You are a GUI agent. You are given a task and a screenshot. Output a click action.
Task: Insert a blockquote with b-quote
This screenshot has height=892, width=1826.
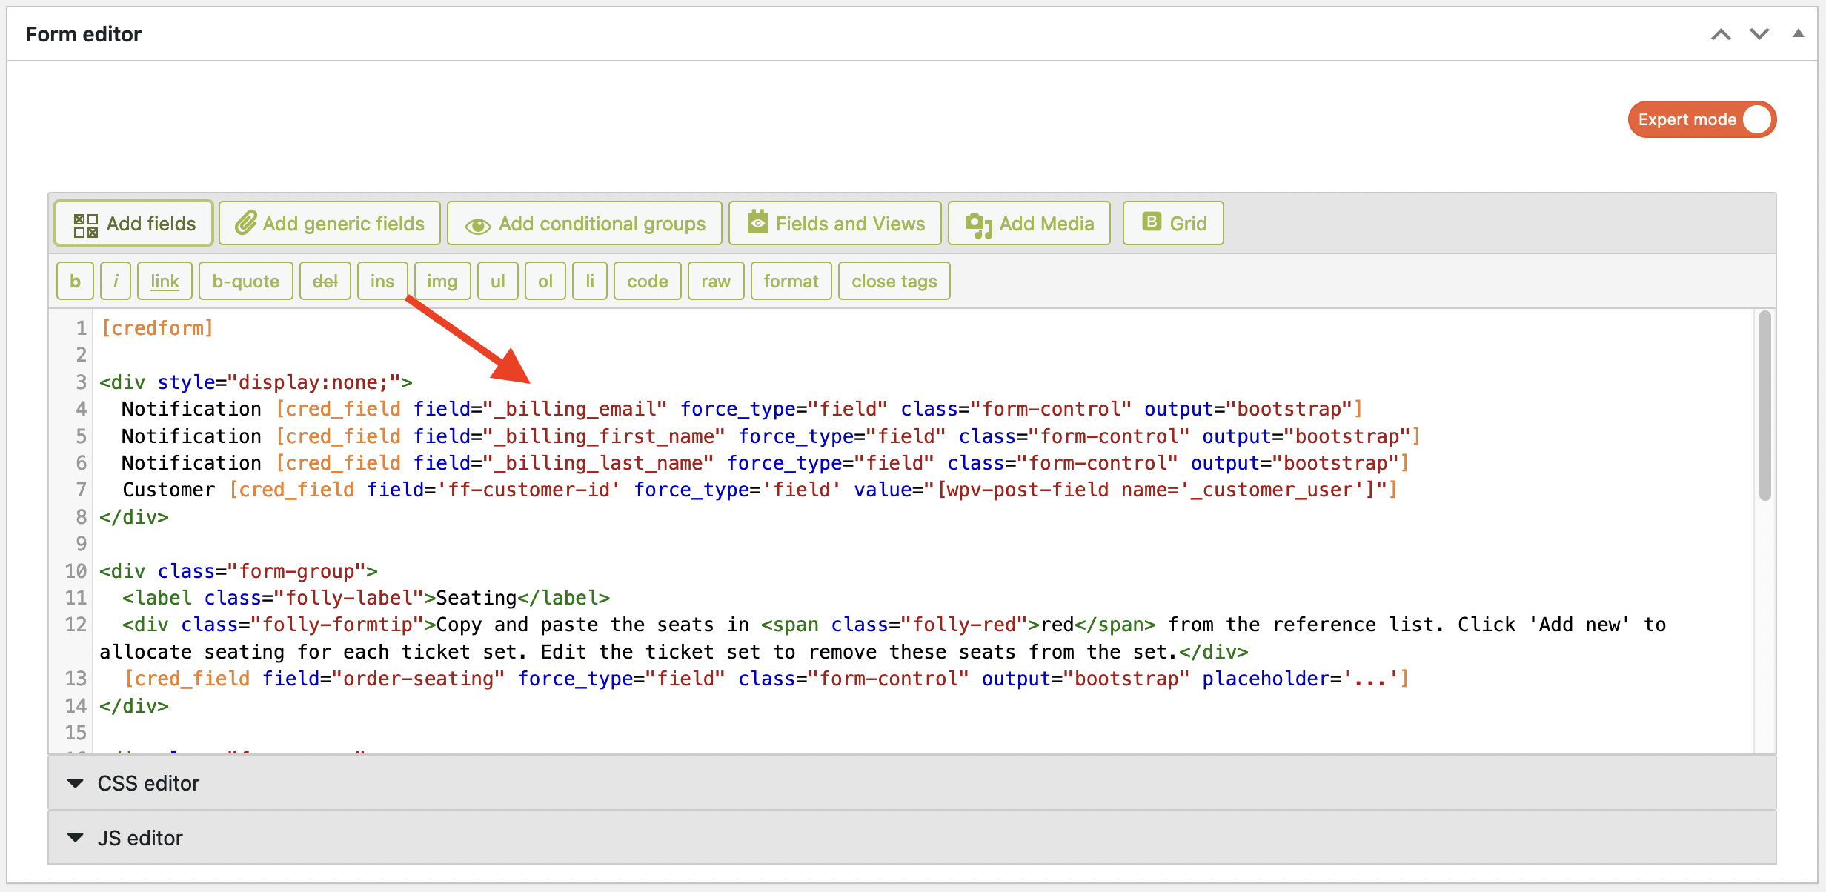point(246,281)
